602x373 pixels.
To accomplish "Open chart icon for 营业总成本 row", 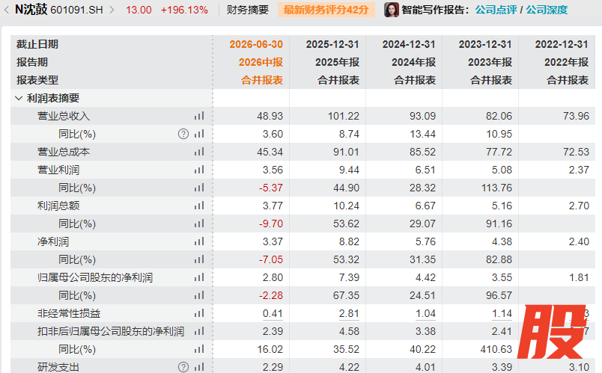I will pos(199,152).
